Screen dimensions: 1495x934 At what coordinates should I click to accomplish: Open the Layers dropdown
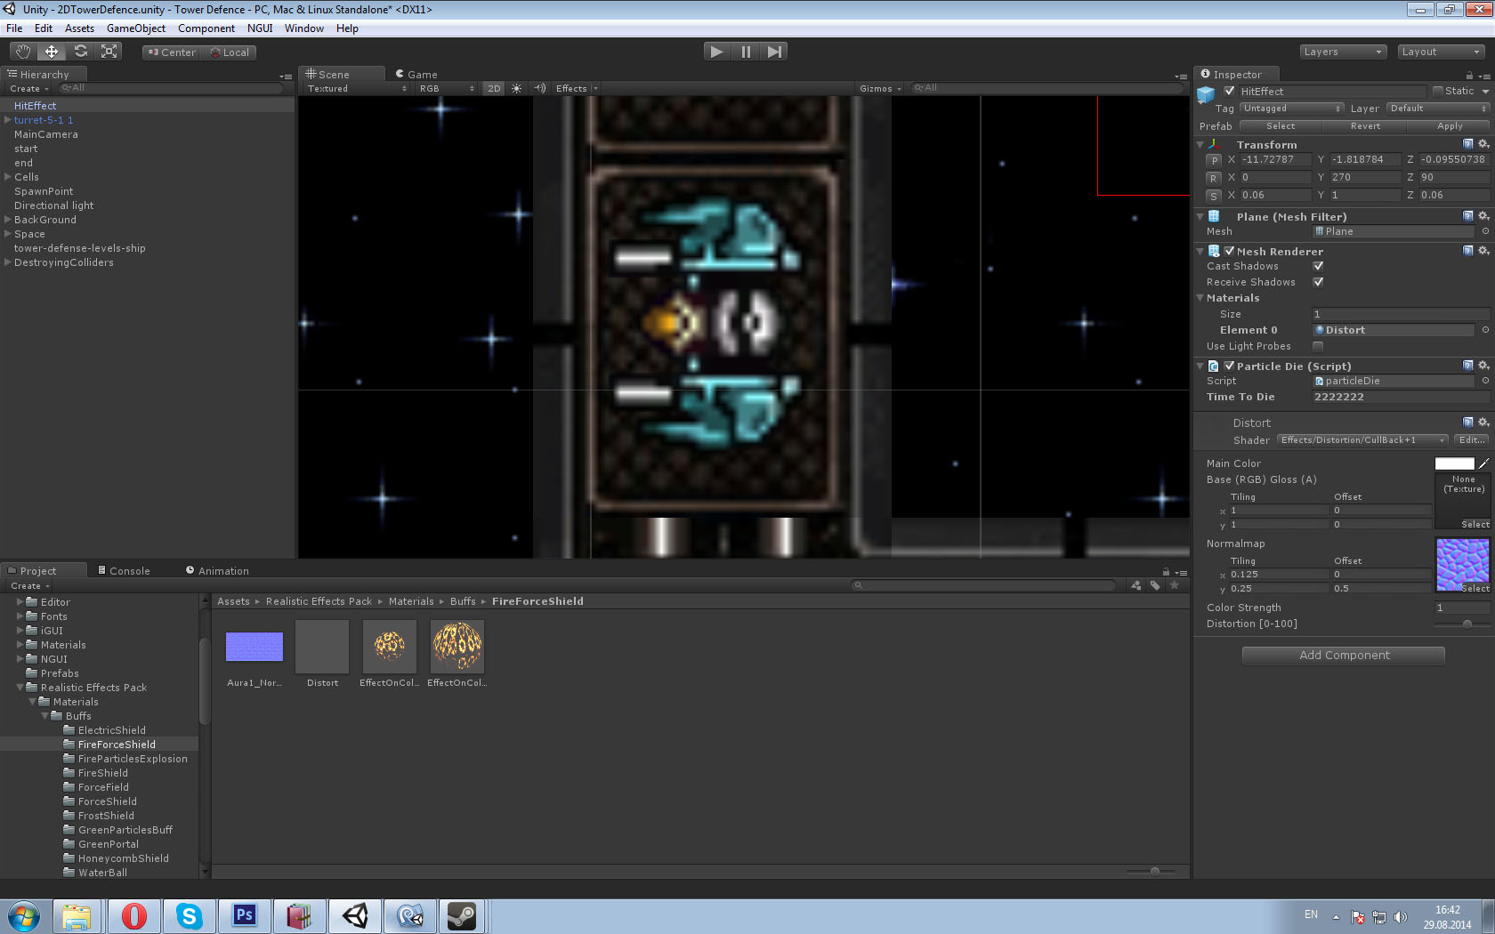point(1343,52)
